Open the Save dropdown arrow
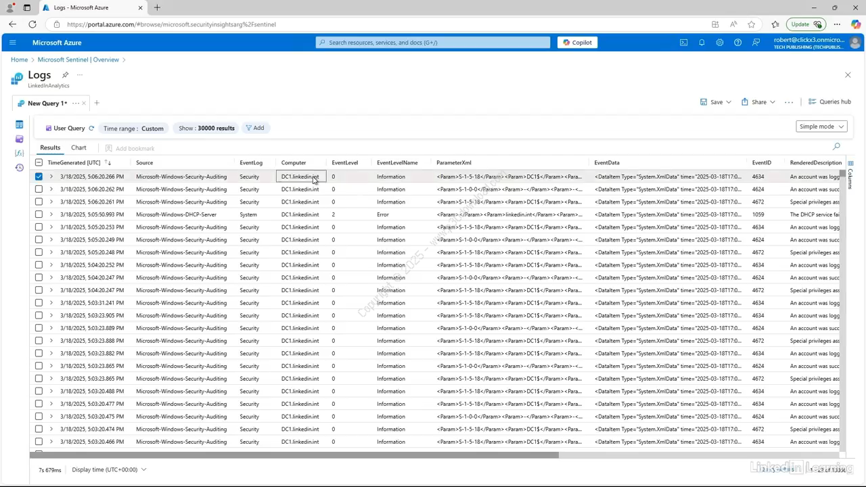 (729, 102)
